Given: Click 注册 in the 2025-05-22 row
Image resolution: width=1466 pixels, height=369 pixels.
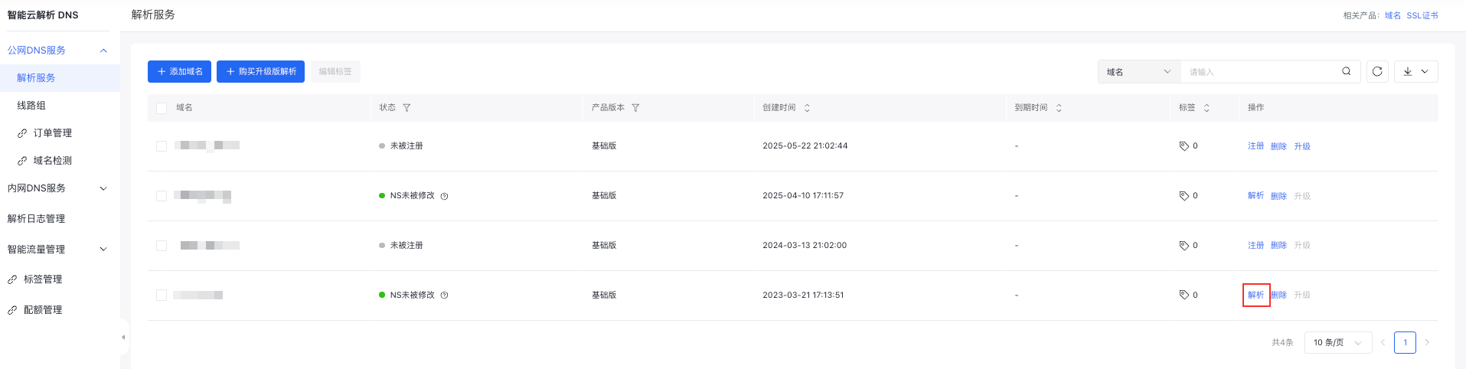Looking at the screenshot, I should (x=1255, y=146).
